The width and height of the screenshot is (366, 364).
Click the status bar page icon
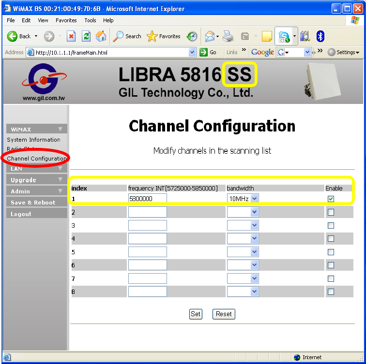pos(7,357)
